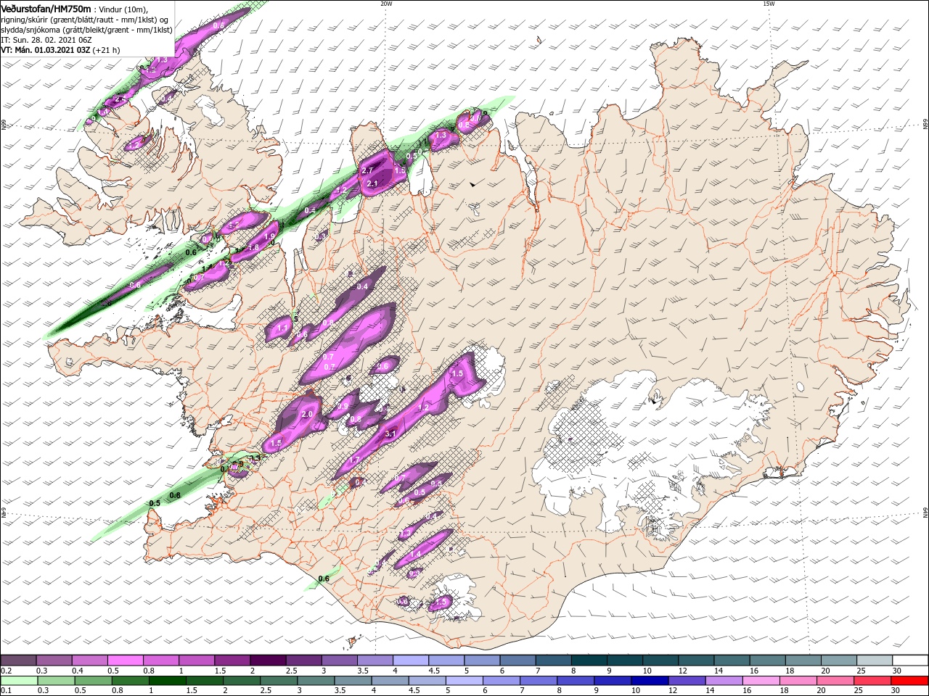The height and width of the screenshot is (696, 929).
Task: Pick the crimson 25–30 lower legend swatch
Action: coord(872,681)
